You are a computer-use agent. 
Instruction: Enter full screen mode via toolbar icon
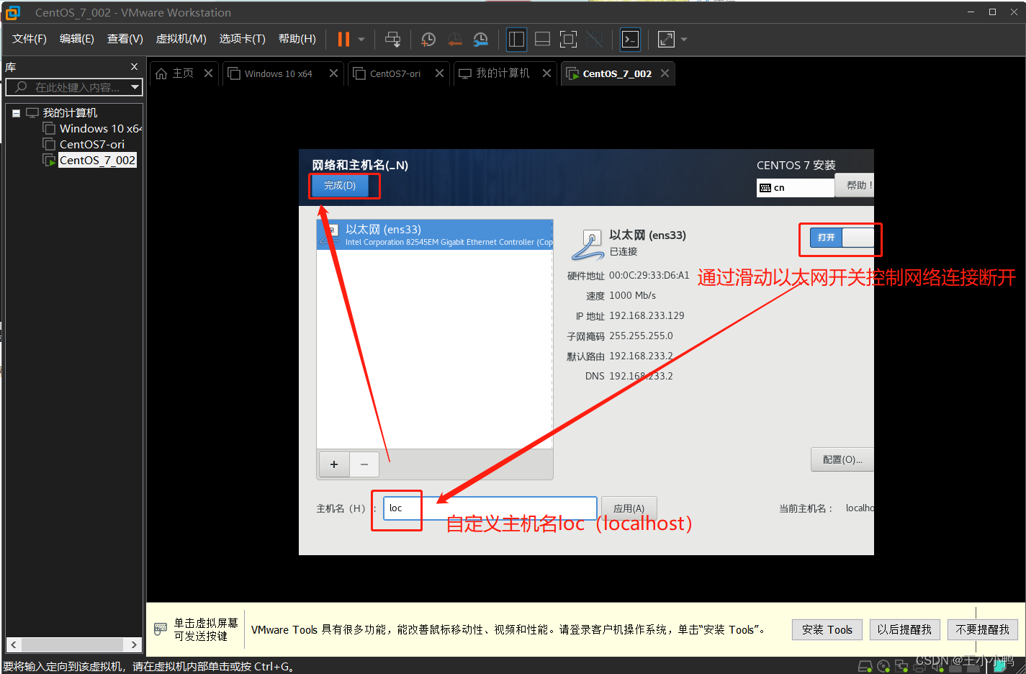pos(569,40)
